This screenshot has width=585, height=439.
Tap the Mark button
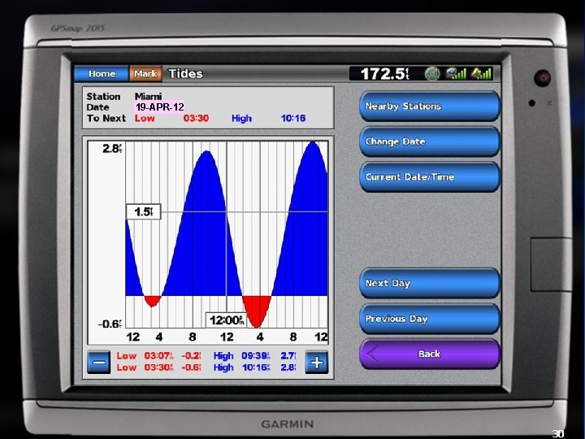(145, 73)
